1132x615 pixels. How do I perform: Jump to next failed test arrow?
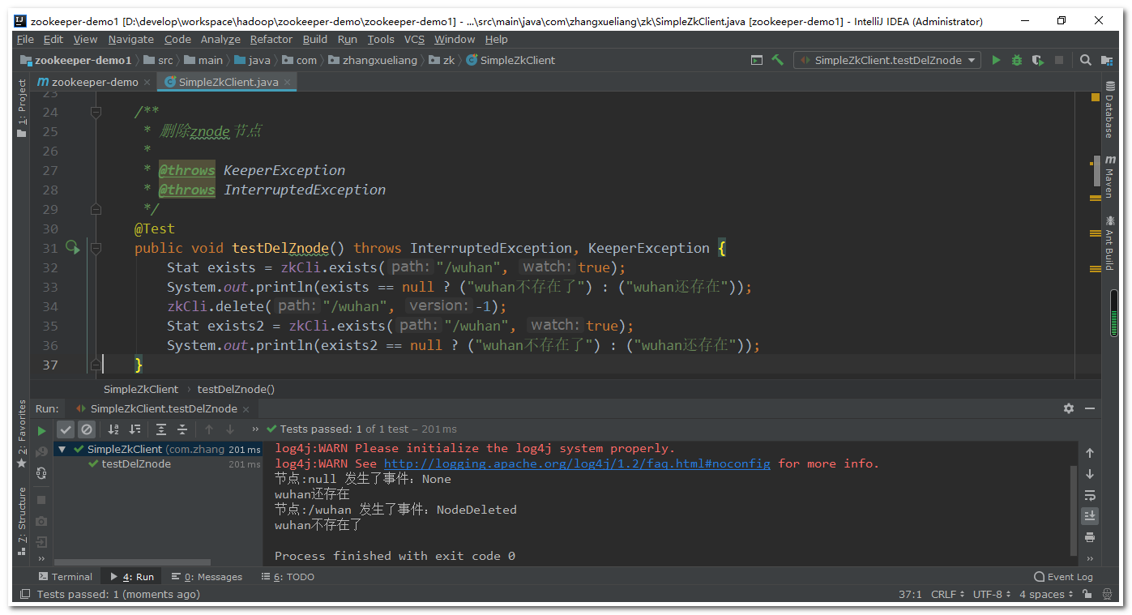tap(230, 429)
